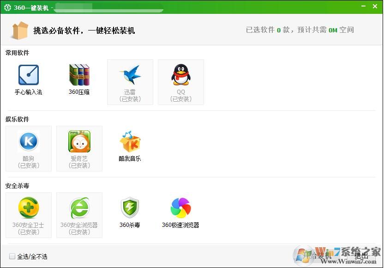Viewport: 384px width, 268px height.
Task: Click the 娱乐软件 section heading
Action: point(18,119)
